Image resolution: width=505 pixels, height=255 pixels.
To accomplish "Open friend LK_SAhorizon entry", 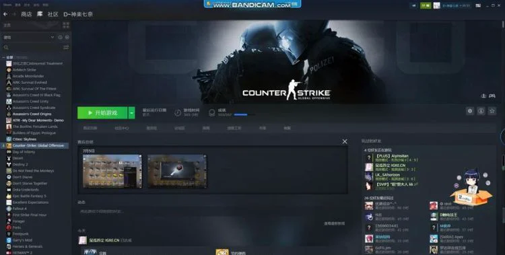I will (391, 177).
